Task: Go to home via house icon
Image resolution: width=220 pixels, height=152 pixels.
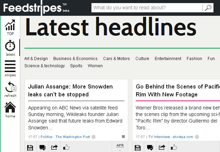Action: click(x=10, y=107)
